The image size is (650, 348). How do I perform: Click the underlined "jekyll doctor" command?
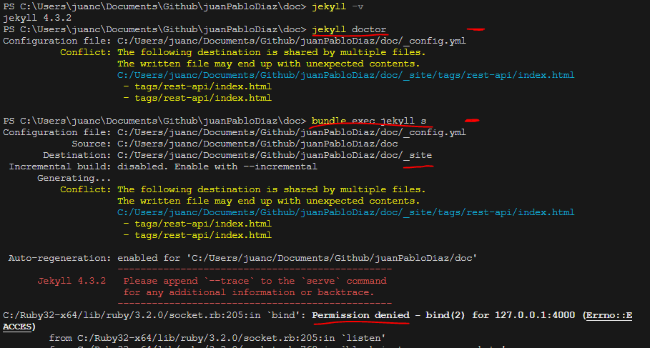click(349, 29)
